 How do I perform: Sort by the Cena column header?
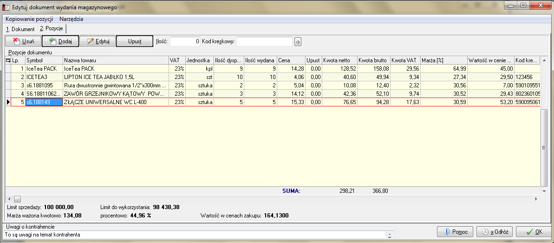291,60
